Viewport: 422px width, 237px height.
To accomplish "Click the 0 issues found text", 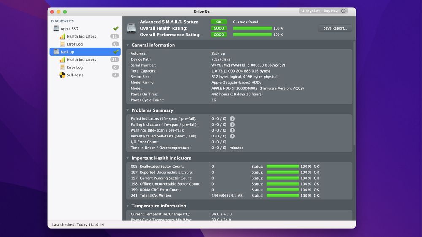I will click(x=246, y=22).
